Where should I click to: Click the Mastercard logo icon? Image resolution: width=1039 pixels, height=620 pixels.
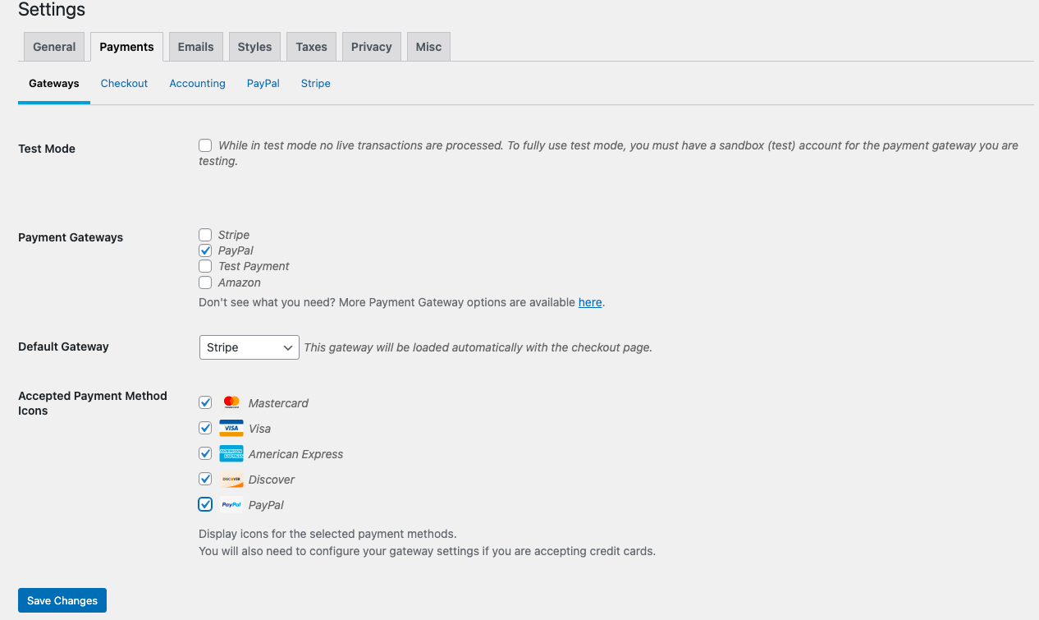[x=231, y=402]
